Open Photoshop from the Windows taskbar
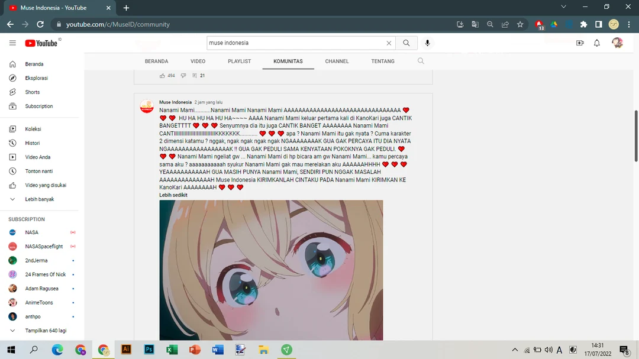This screenshot has height=359, width=639. 149,350
